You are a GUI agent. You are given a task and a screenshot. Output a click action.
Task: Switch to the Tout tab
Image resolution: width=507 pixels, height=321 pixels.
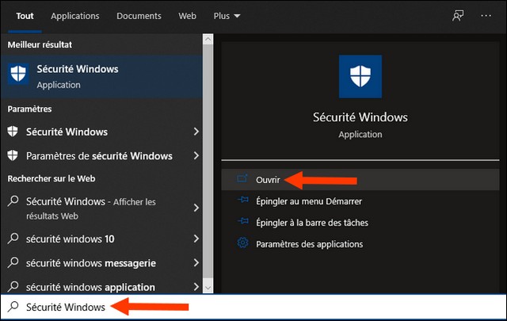[25, 16]
